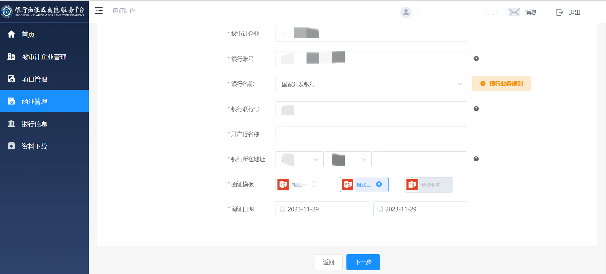The height and width of the screenshot is (274, 606).
Task: Collapse sidebar with the menu fold icon
Action: click(99, 11)
